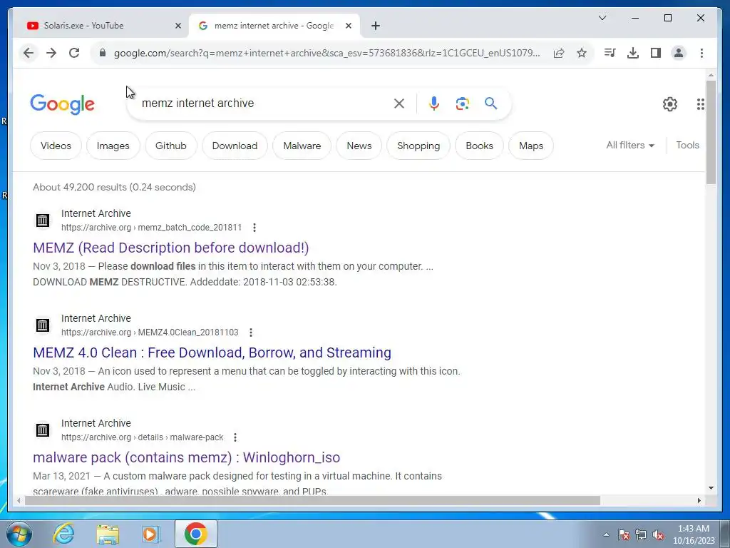Click the browser forward arrow
Image resolution: width=730 pixels, height=548 pixels.
(x=51, y=53)
